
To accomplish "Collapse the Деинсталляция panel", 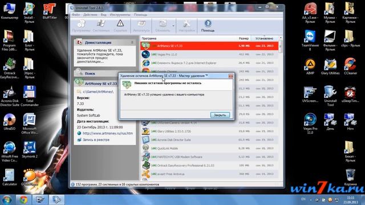I will click(132, 43).
